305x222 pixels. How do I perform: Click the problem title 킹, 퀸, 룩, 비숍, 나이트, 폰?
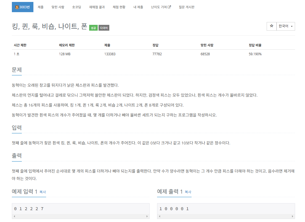[x=49, y=26]
